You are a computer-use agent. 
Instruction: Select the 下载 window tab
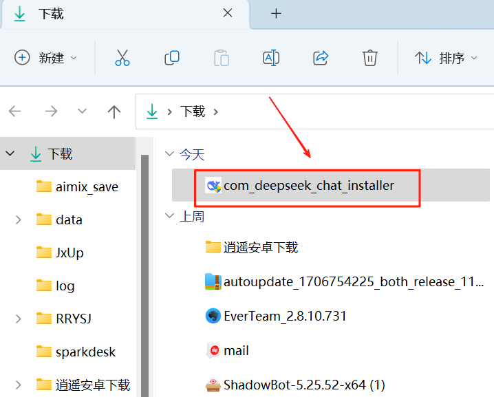tap(125, 14)
